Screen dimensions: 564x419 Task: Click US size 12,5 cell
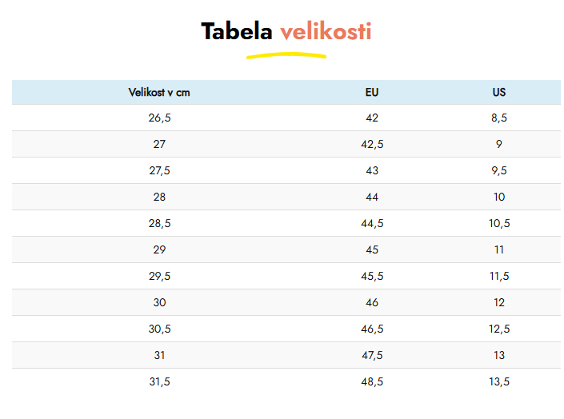(x=499, y=329)
